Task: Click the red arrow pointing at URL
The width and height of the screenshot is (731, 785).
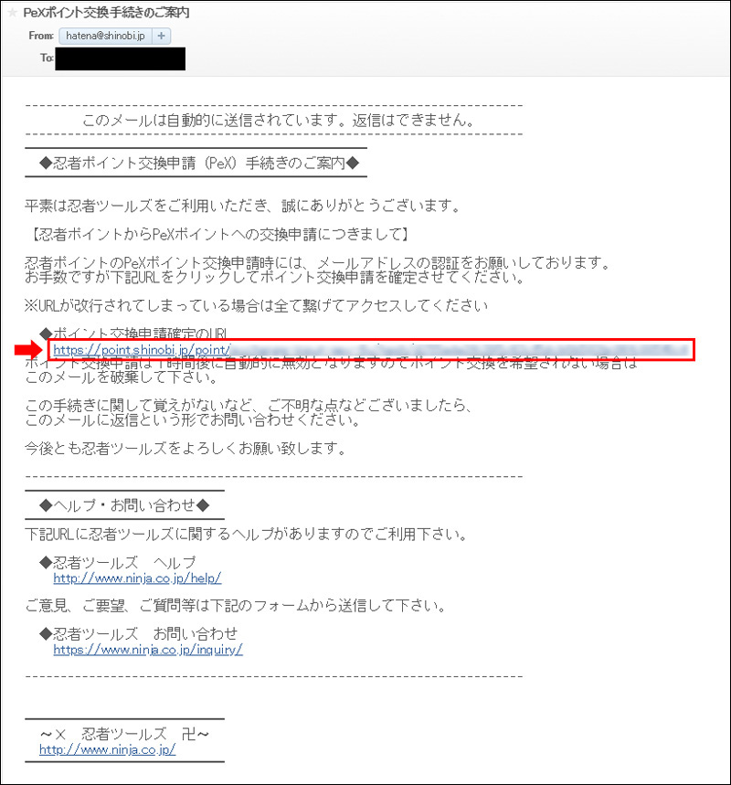Action: coord(29,349)
